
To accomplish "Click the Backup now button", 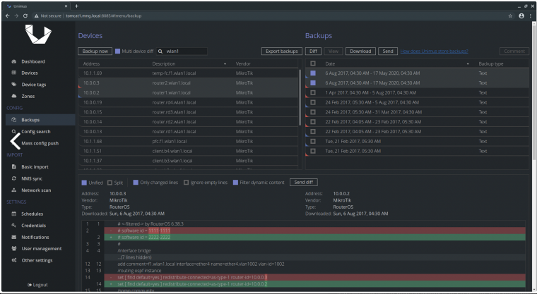I will point(95,51).
